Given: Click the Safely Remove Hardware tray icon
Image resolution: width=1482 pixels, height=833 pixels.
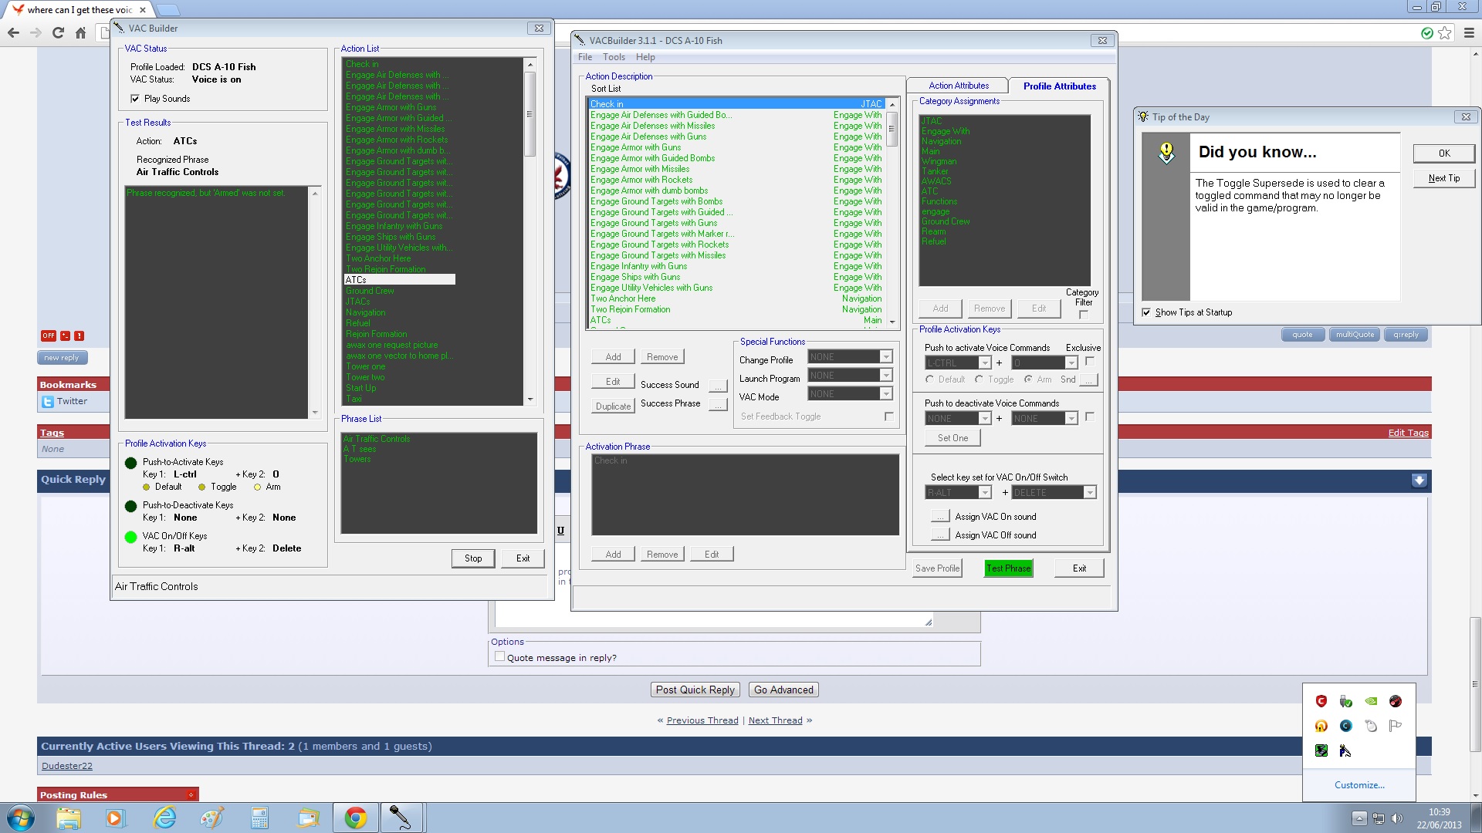Looking at the screenshot, I should coord(1346,701).
